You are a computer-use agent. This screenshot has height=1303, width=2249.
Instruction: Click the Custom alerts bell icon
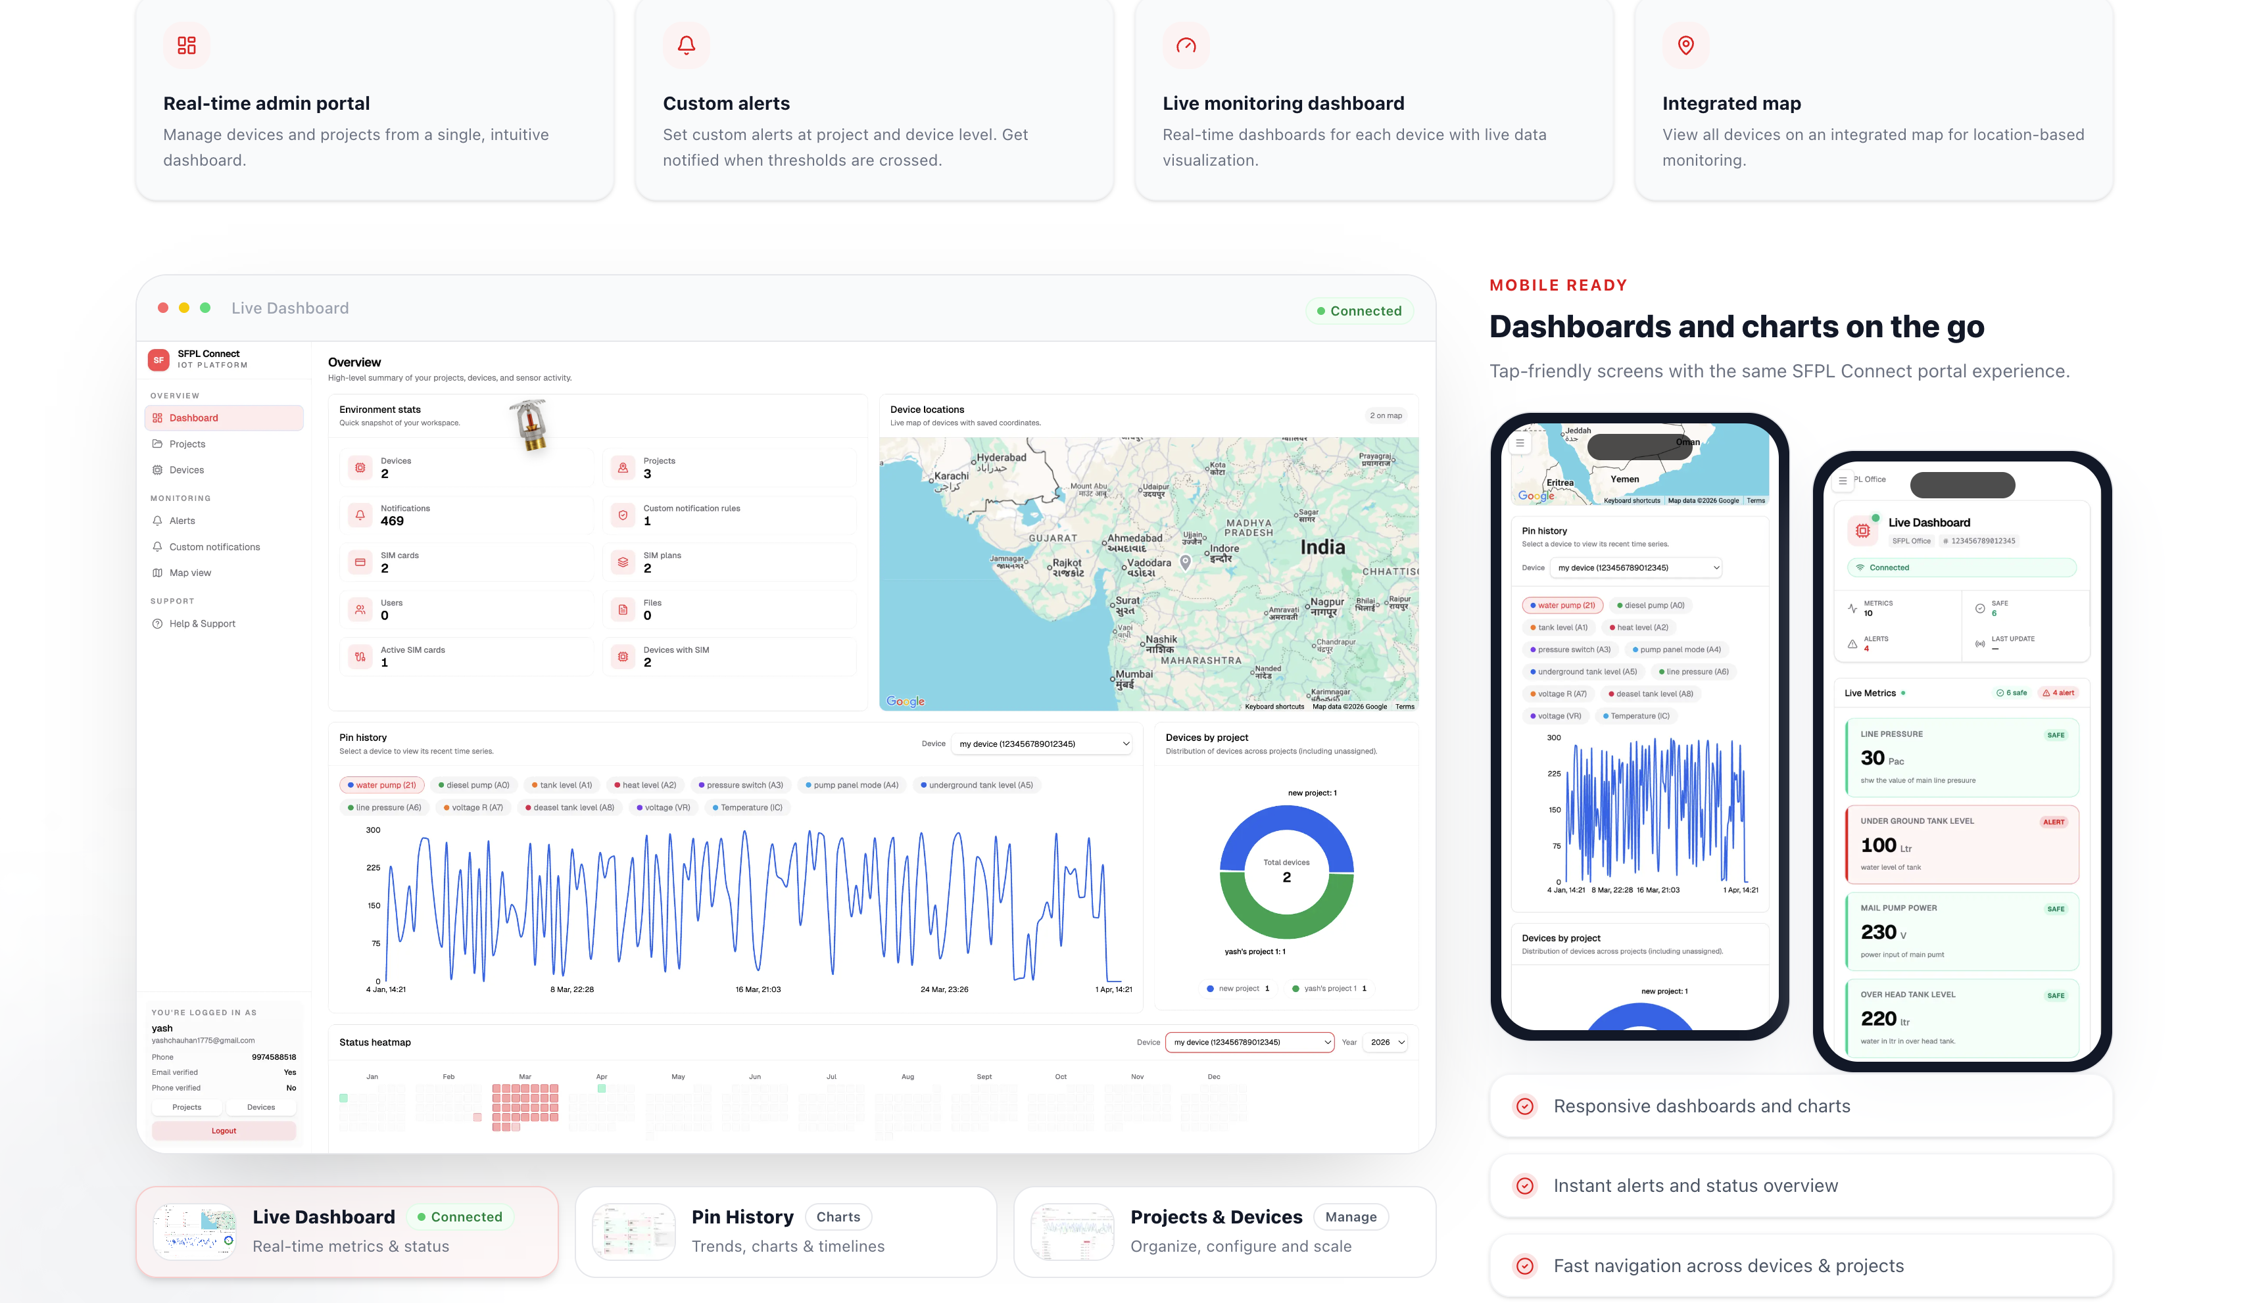687,45
